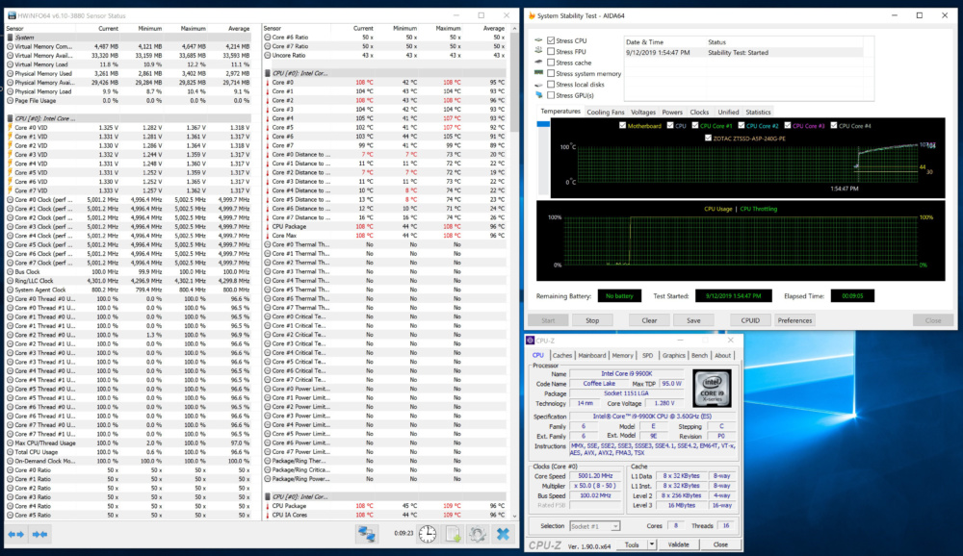Click Intel Core i9 logo in CPU-Z

point(713,388)
